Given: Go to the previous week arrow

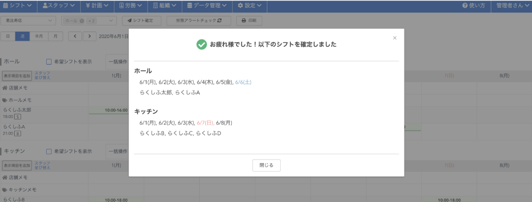Looking at the screenshot, I should 75,36.
